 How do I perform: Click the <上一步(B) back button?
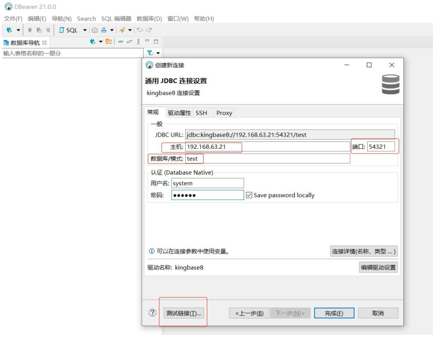[x=249, y=313]
